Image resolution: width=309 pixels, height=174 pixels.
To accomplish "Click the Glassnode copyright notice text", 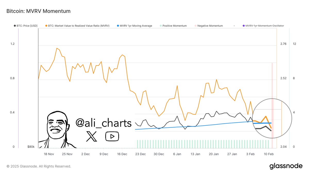I will 39,166.
